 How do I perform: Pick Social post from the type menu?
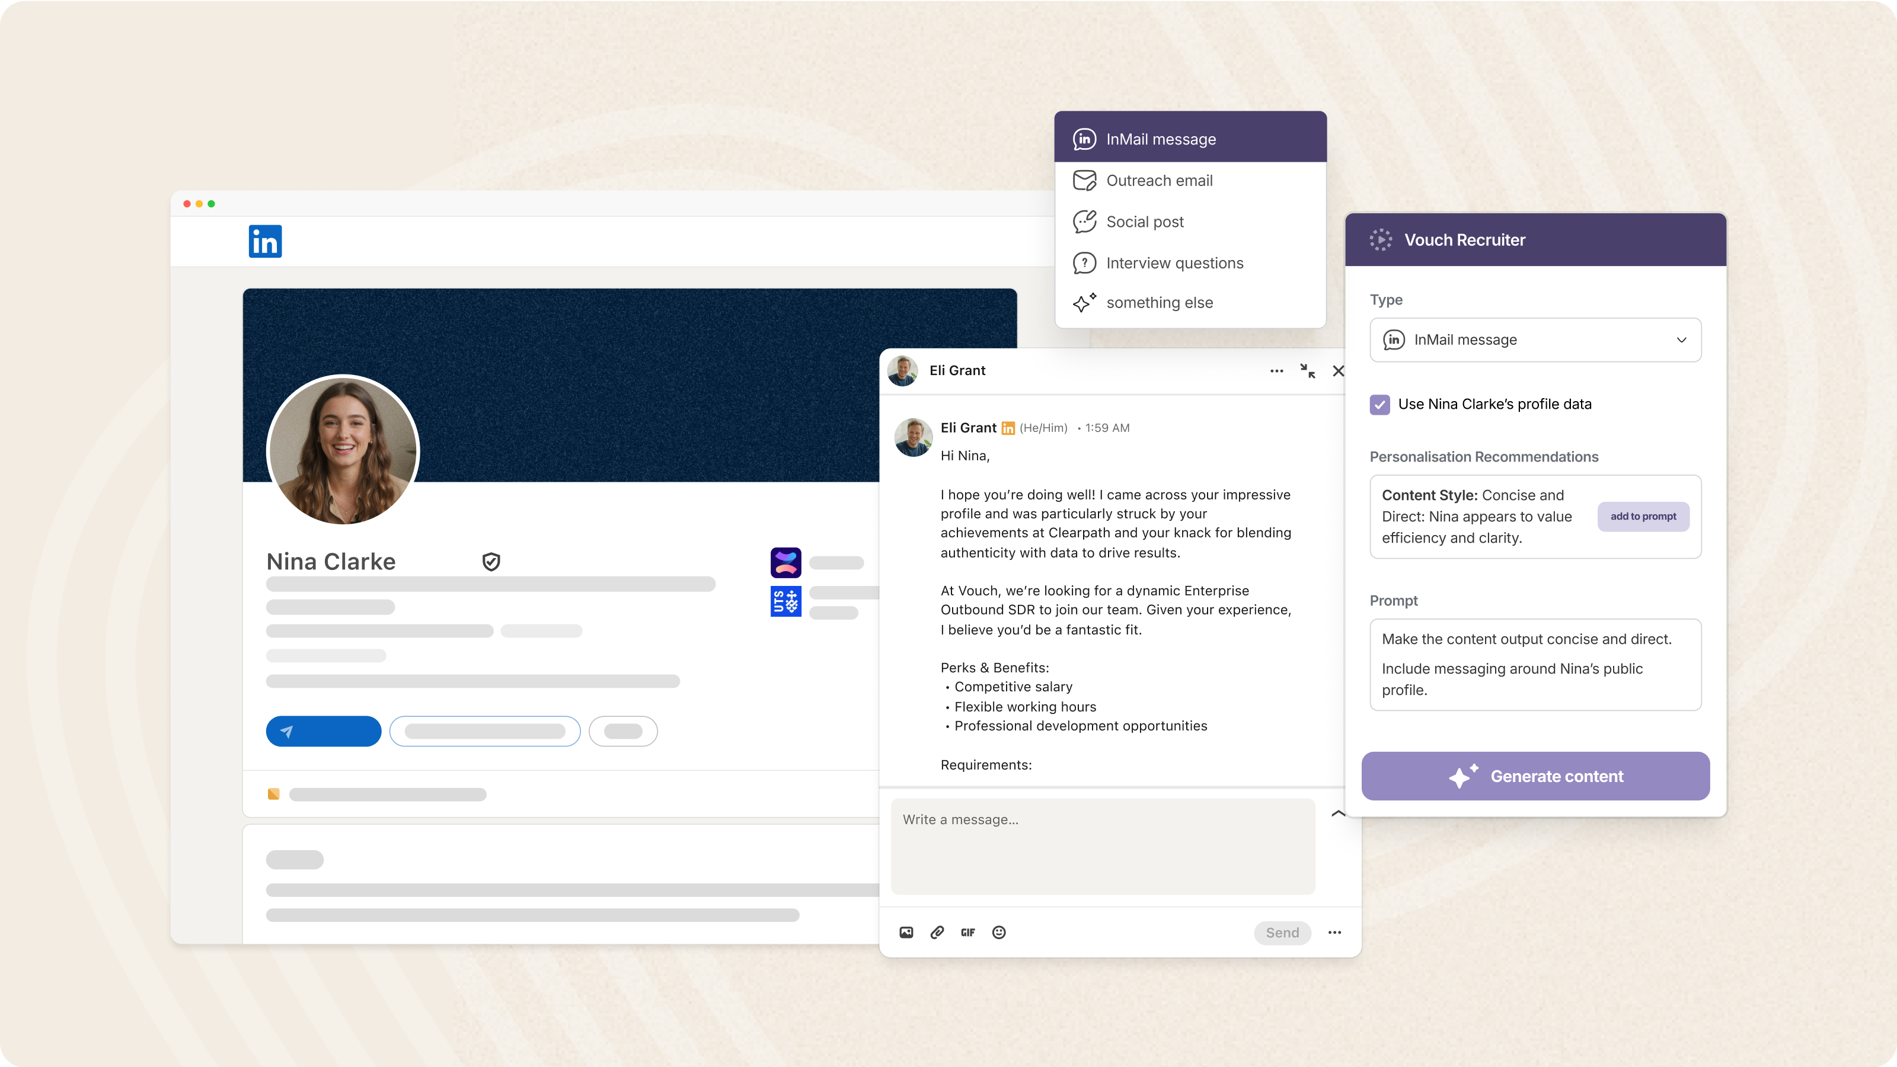[x=1190, y=222]
